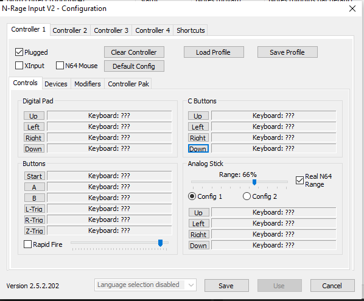Assign the Z-Trig button mapping
Viewport: 364px width, 301px height.
pos(34,230)
